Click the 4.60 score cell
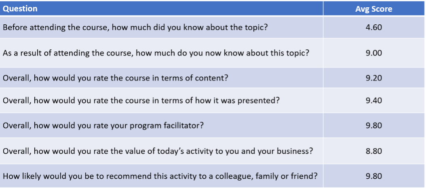This screenshot has width=426, height=192. [x=373, y=27]
